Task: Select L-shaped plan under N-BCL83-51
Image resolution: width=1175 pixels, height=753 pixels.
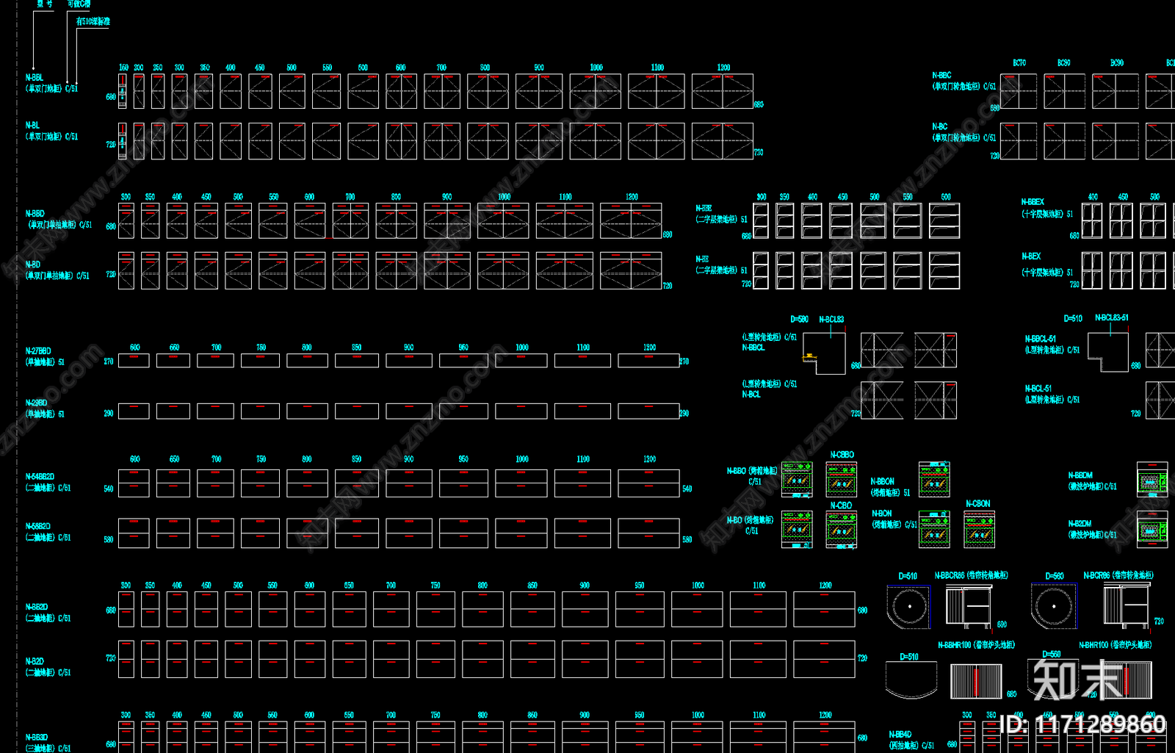Action: 1107,352
